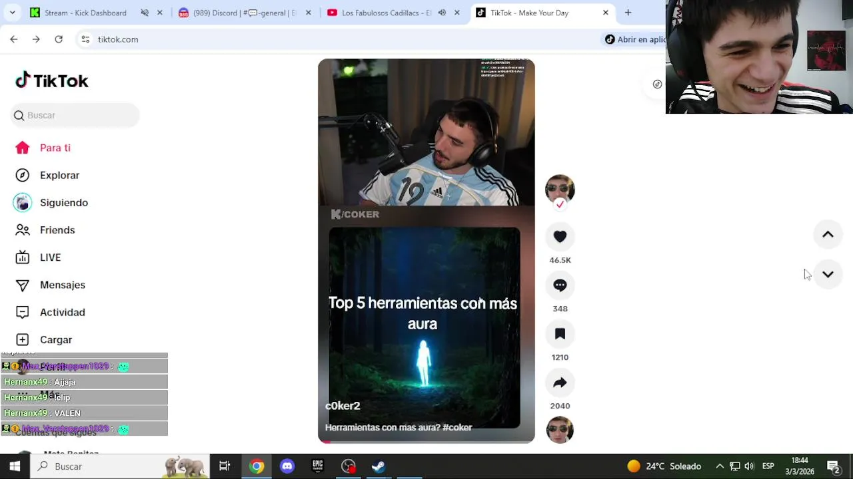Open the sound disc below share
The image size is (853, 479).
click(x=560, y=430)
